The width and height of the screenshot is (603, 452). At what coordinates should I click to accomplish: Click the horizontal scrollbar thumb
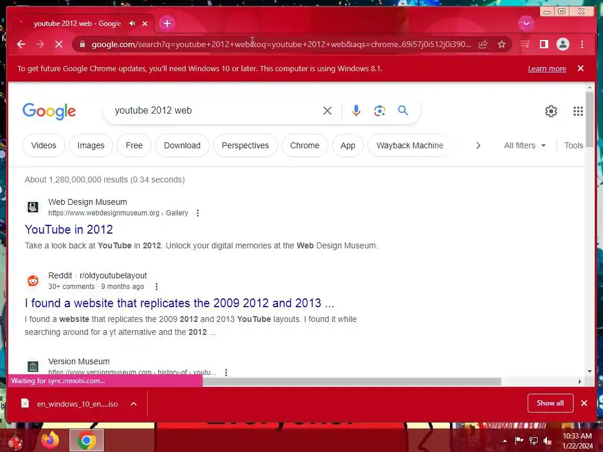[x=352, y=381]
